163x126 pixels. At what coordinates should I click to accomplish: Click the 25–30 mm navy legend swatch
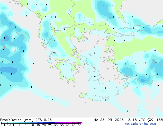coord(52,123)
